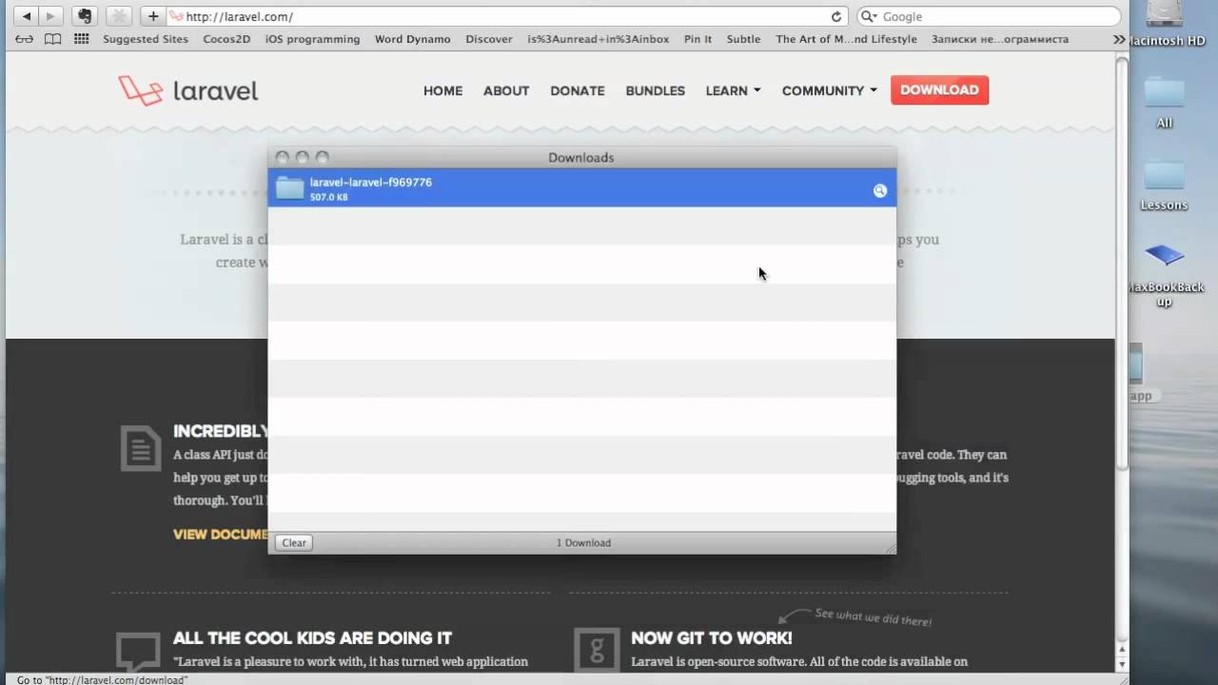This screenshot has height=685, width=1218.
Task: Open Top Sites grid icon
Action: (x=82, y=39)
